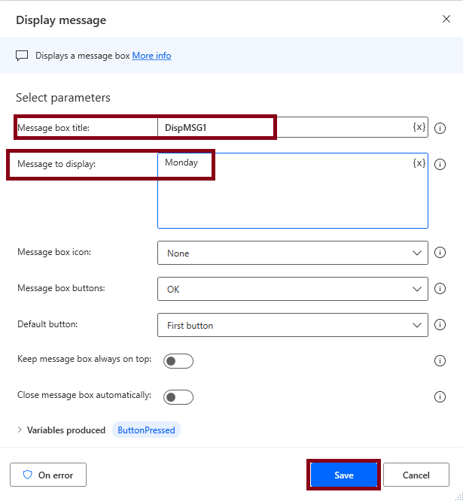Open the Message box icon dropdown
Image resolution: width=463 pixels, height=501 pixels.
(292, 254)
